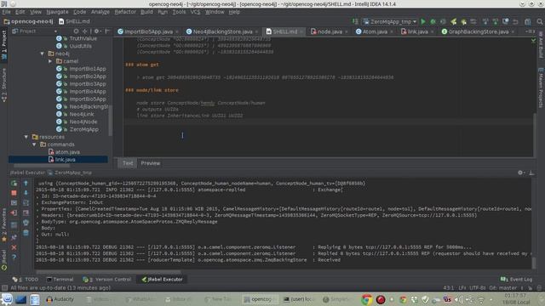Open Chrome from the system taskbar
The image size is (545, 306).
click(x=366, y=299)
